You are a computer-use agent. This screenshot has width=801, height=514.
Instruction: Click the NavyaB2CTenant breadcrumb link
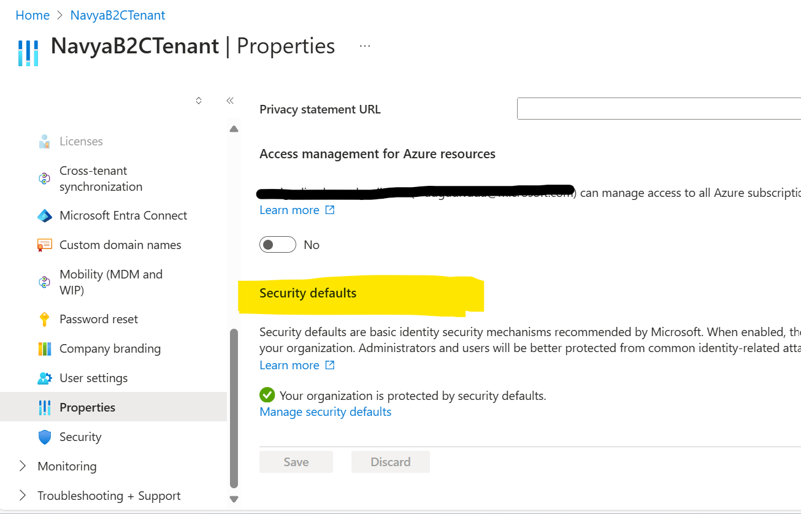(118, 15)
